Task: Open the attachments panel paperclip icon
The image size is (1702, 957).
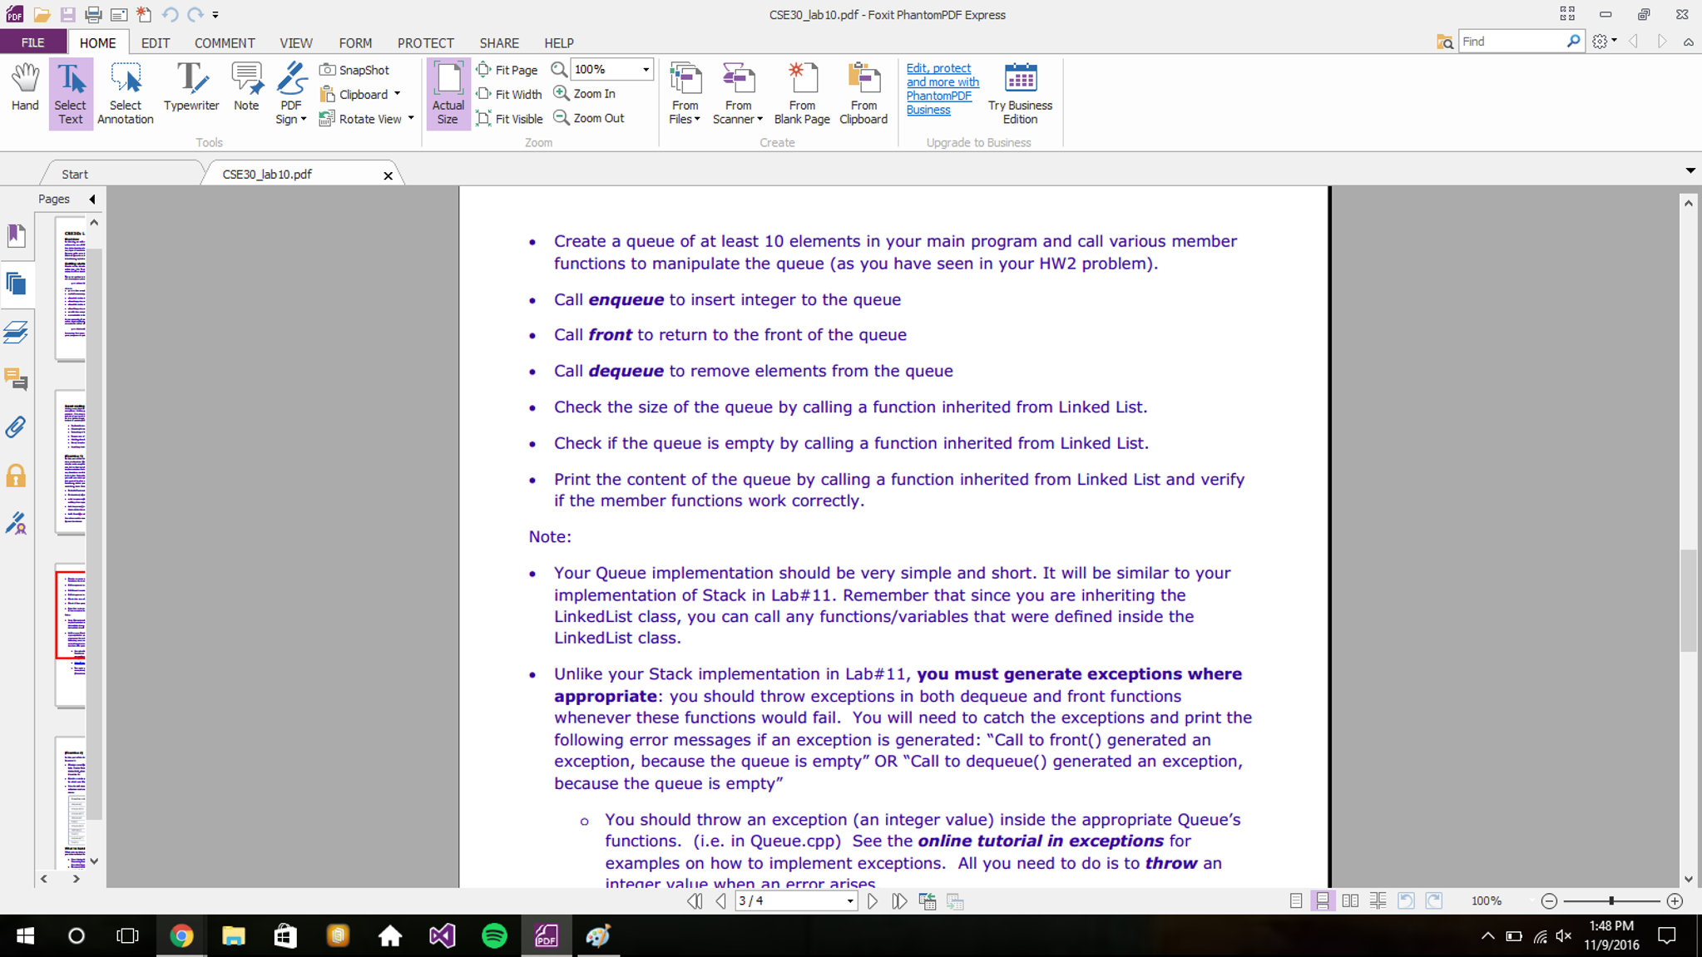Action: pos(16,427)
